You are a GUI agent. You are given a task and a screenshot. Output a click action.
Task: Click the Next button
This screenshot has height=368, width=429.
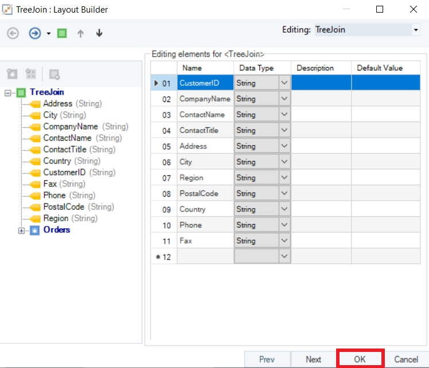click(313, 359)
